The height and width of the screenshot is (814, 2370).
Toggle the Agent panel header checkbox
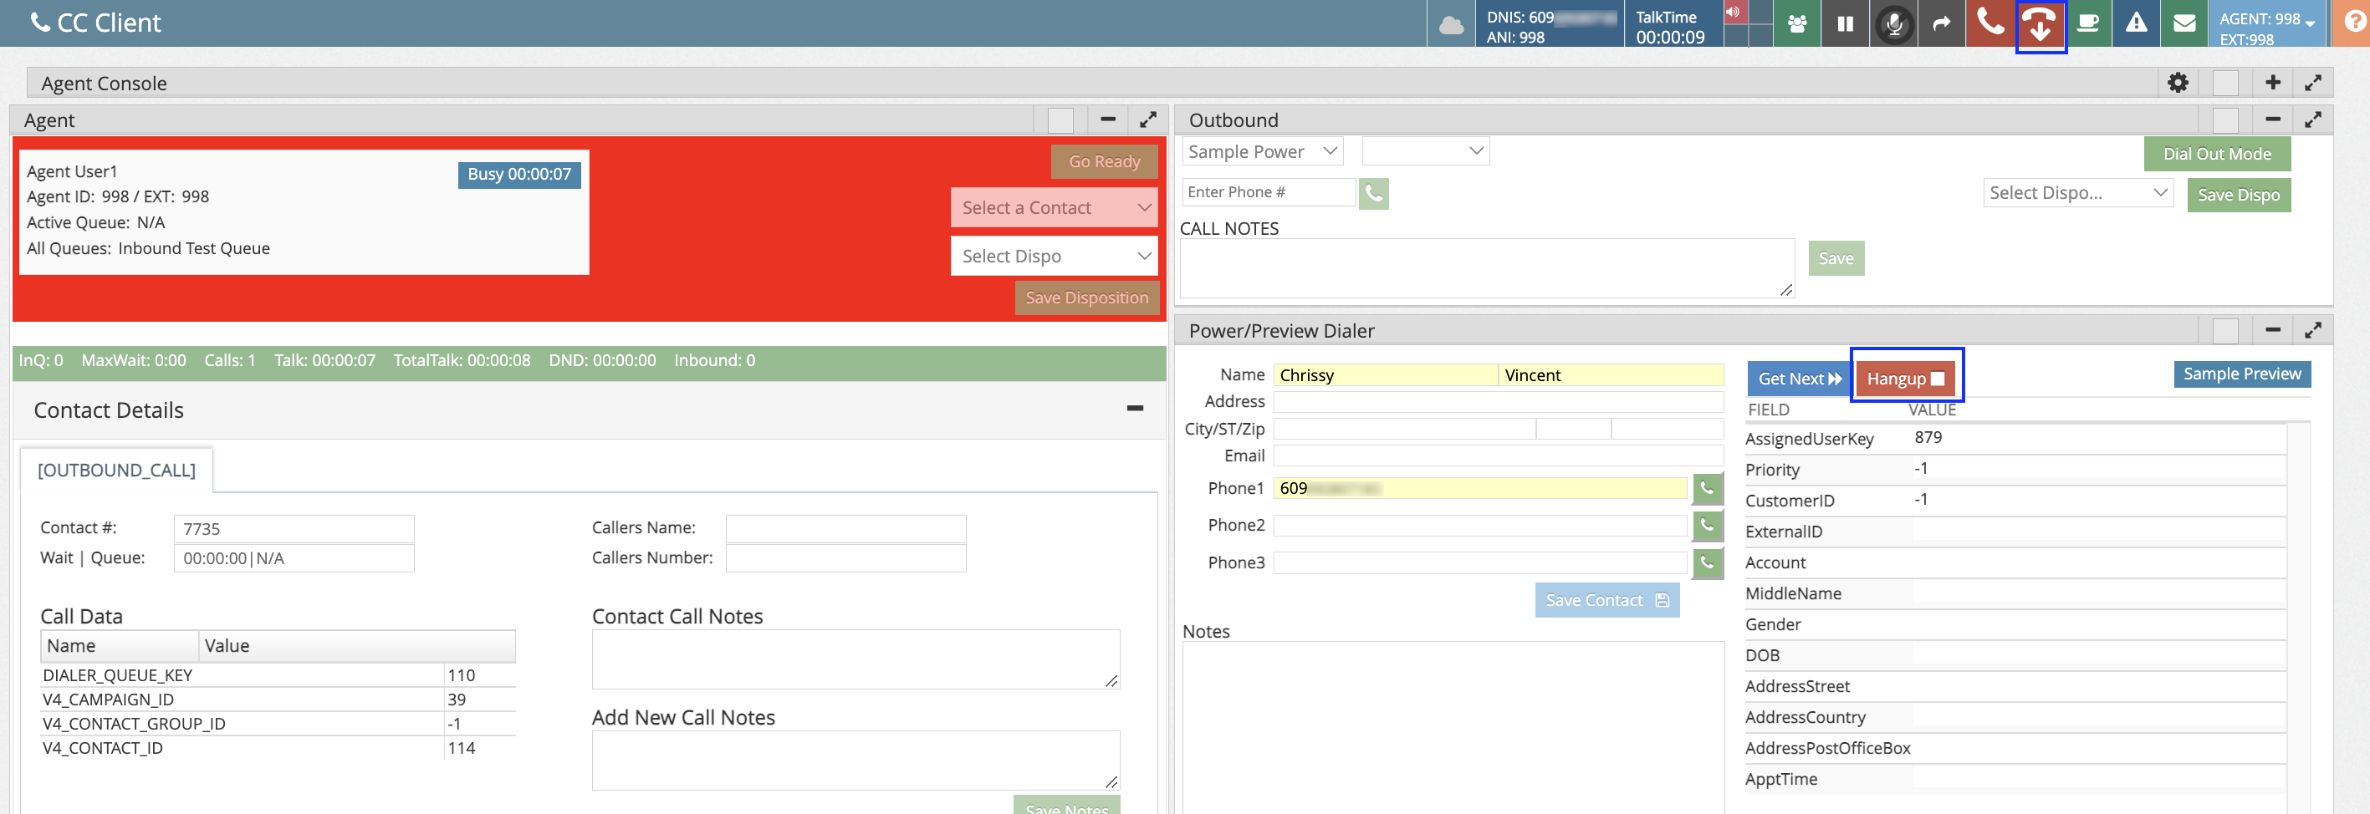[1060, 120]
